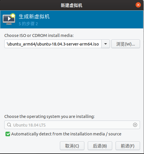Click the '5 的步骤 2' step indicator

click(28, 24)
